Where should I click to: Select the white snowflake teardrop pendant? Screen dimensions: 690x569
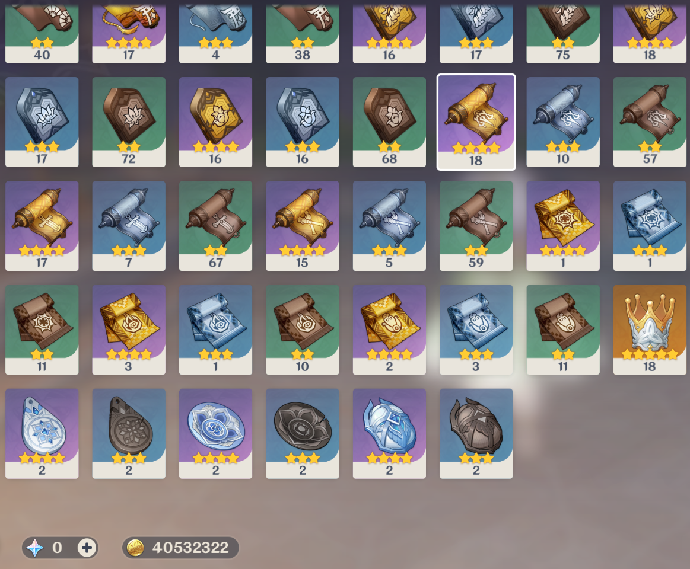coord(42,433)
